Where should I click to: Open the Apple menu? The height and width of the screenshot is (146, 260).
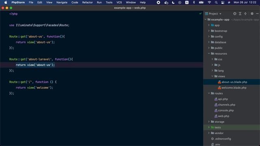6,2
